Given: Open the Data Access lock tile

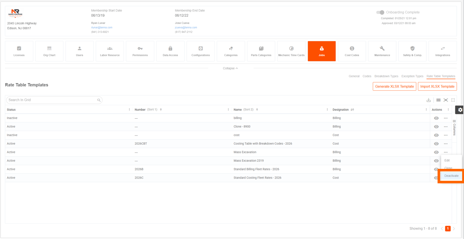Looking at the screenshot, I should (170, 51).
